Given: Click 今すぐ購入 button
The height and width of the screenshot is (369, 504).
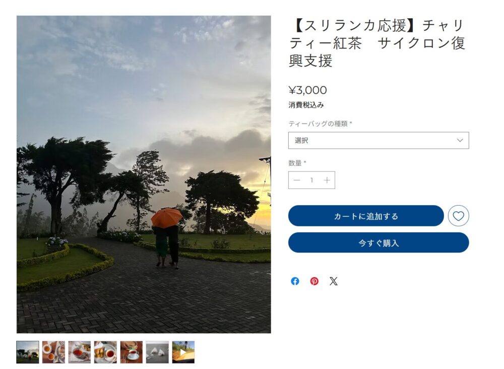Looking at the screenshot, I should click(x=379, y=242).
